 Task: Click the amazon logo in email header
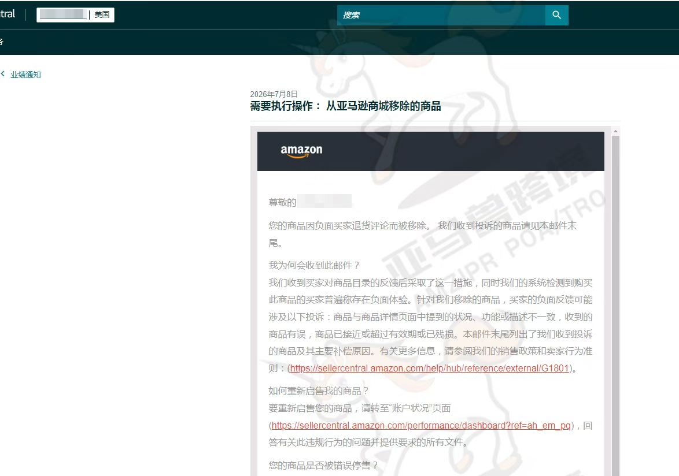click(x=301, y=151)
